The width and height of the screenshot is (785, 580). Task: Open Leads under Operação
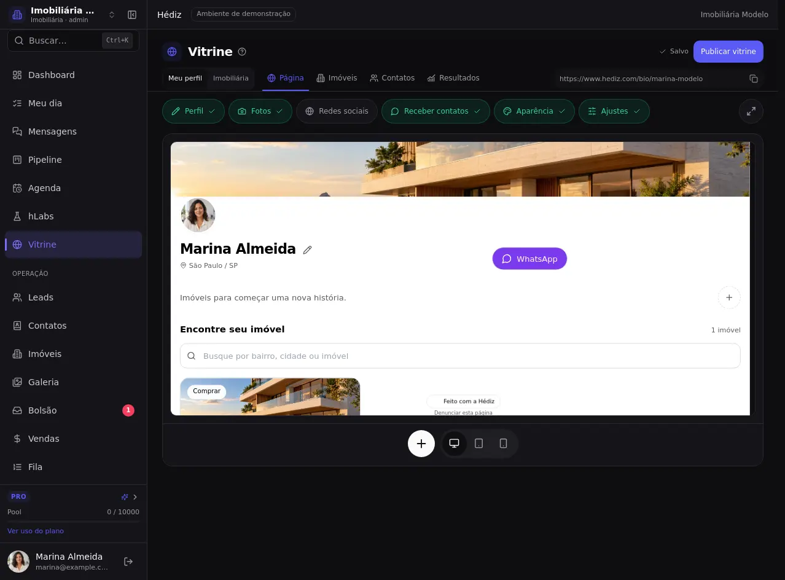tap(73, 297)
